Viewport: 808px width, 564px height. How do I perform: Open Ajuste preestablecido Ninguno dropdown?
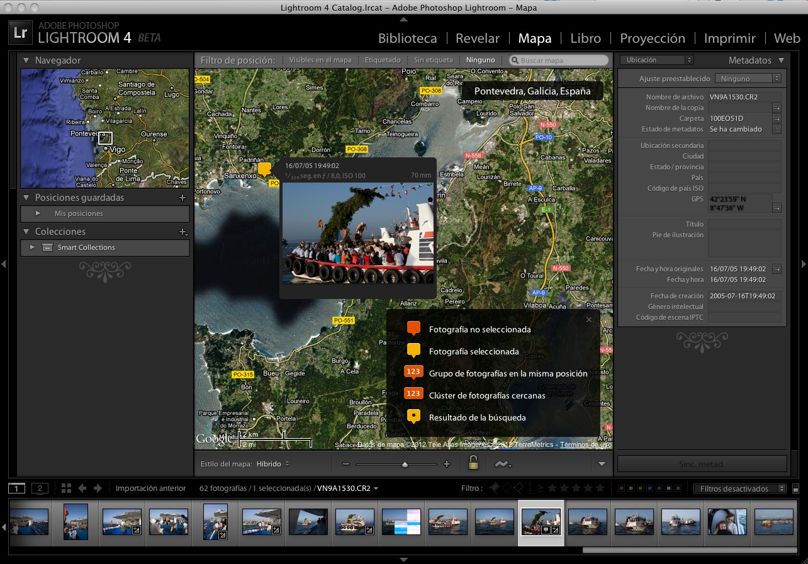[x=748, y=79]
